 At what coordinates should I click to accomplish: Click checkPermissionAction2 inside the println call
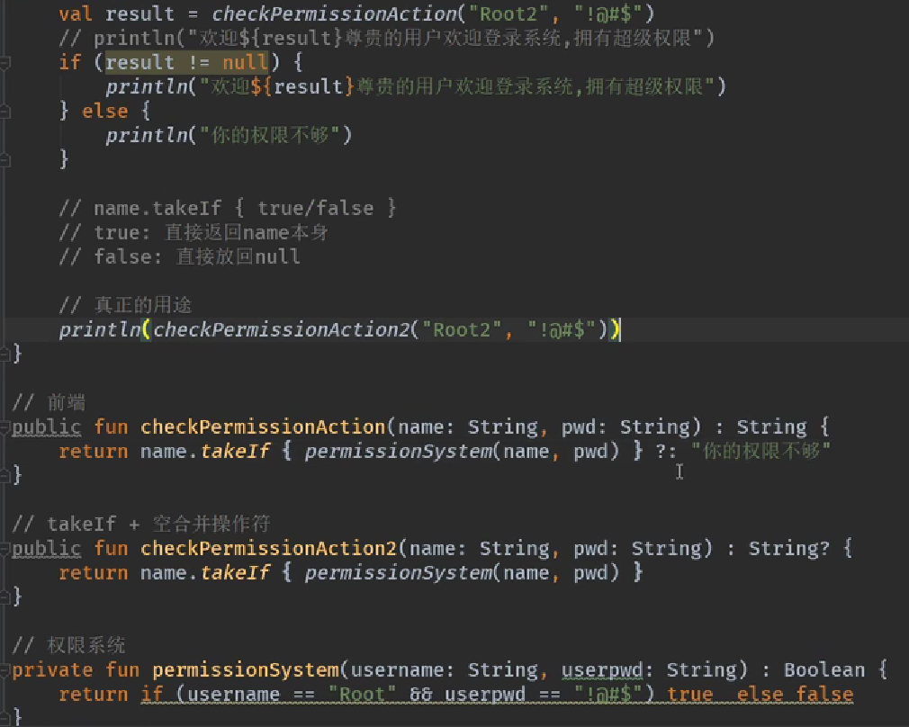click(281, 330)
